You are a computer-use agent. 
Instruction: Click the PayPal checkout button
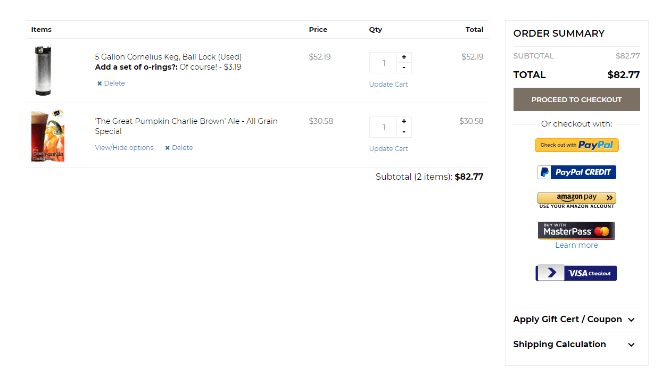(x=576, y=145)
